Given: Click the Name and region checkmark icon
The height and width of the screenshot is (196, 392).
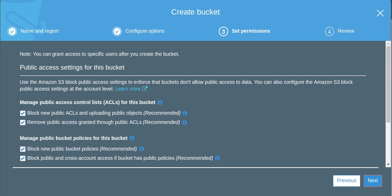Looking at the screenshot, I should pos(12,32).
